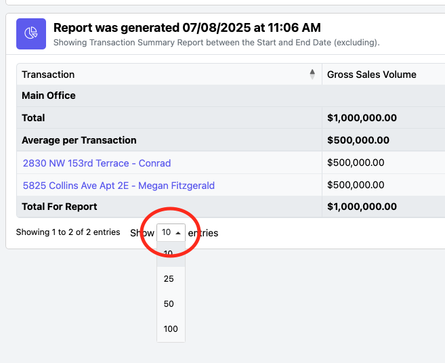
Task: Click Conrad row's $500,000.00 value
Action: coord(356,163)
